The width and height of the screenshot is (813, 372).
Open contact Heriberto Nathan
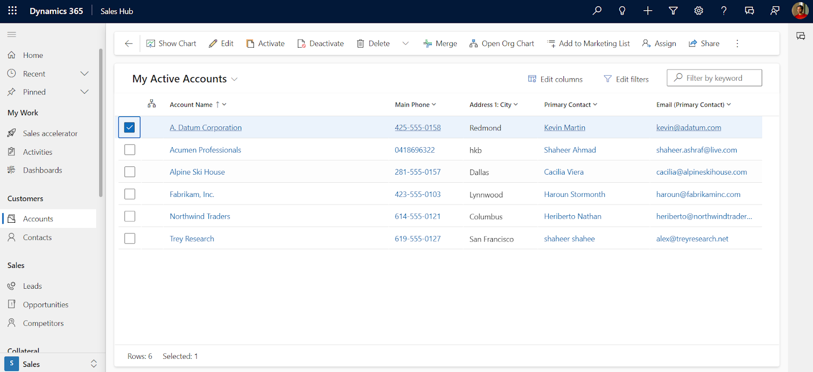[573, 217]
